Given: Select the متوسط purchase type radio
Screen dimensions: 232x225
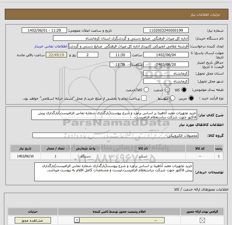Looking at the screenshot, I should 172,98.
